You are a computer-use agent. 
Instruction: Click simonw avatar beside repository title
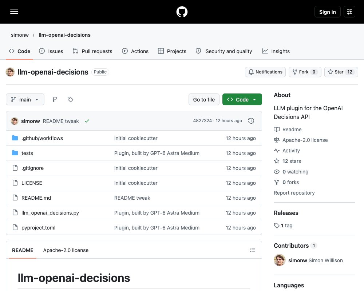10,72
